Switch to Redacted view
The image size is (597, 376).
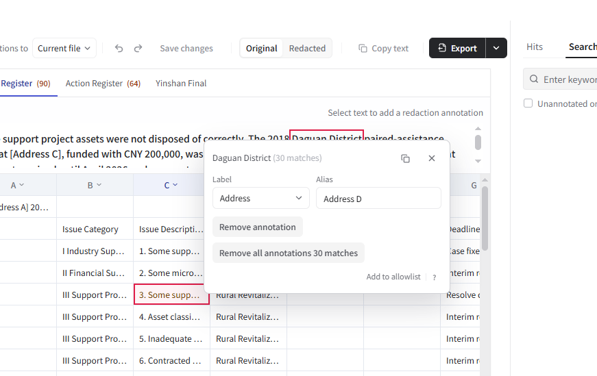click(x=307, y=49)
